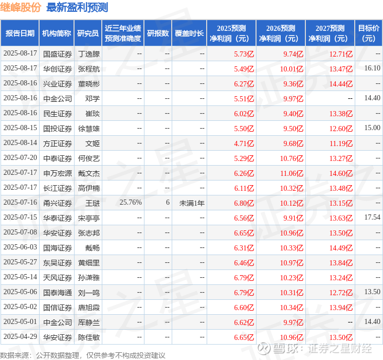Select the 12.72亿 forecast value

[x=341, y=293]
